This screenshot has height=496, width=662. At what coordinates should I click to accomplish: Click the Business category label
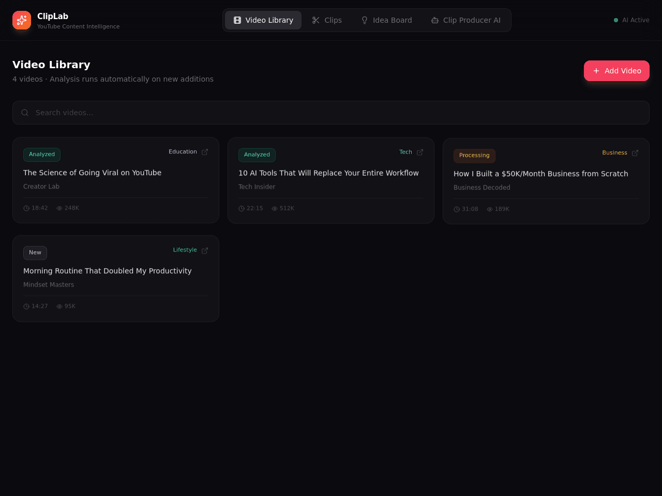pos(614,153)
